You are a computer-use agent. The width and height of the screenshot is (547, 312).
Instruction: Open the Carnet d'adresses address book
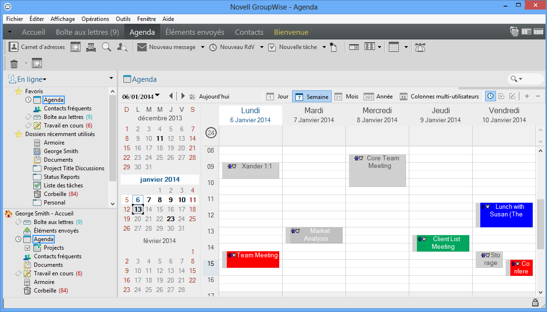click(x=37, y=47)
